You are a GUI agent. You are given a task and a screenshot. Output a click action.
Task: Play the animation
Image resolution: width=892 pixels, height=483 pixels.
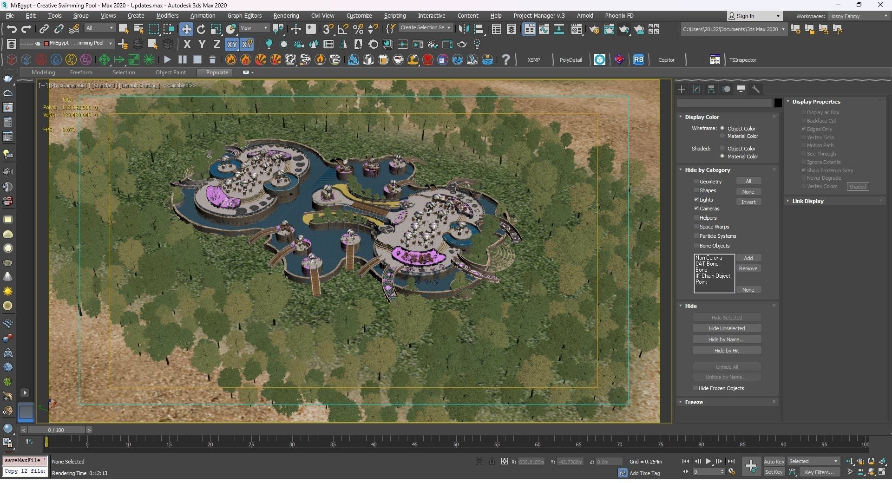[x=708, y=461]
